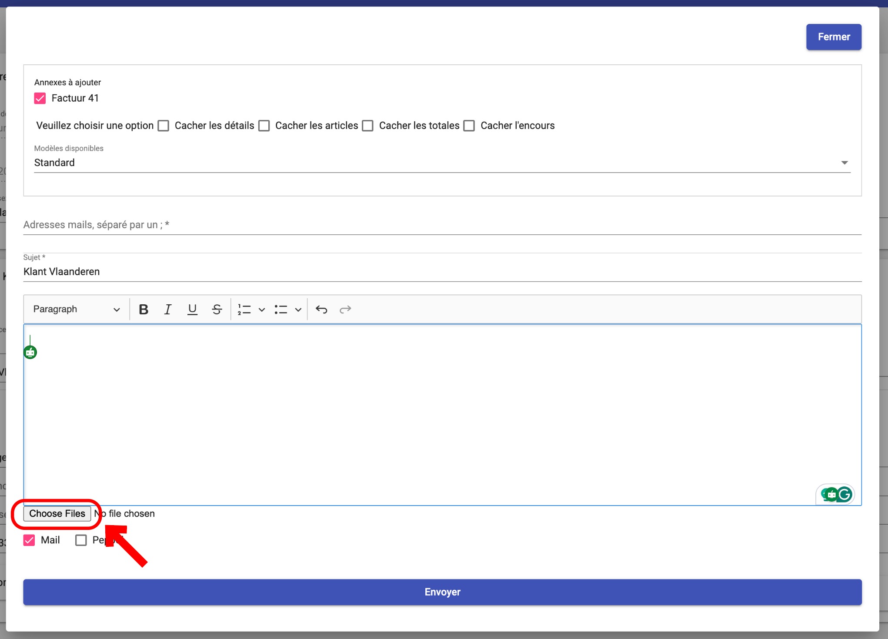
Task: Toggle bold formatting in editor toolbar
Action: (144, 309)
